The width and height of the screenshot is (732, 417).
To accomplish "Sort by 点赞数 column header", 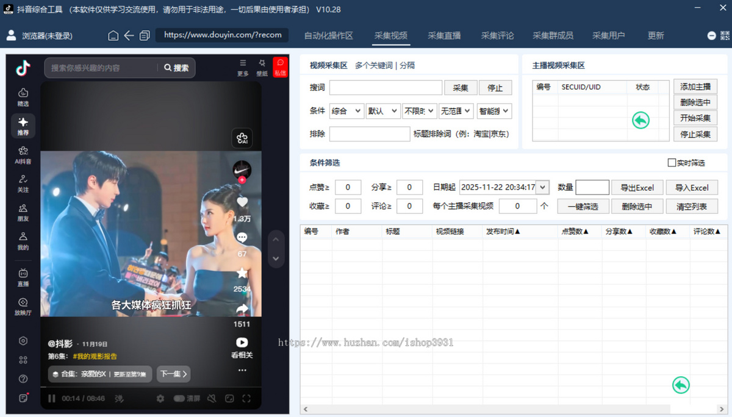I will coord(575,232).
